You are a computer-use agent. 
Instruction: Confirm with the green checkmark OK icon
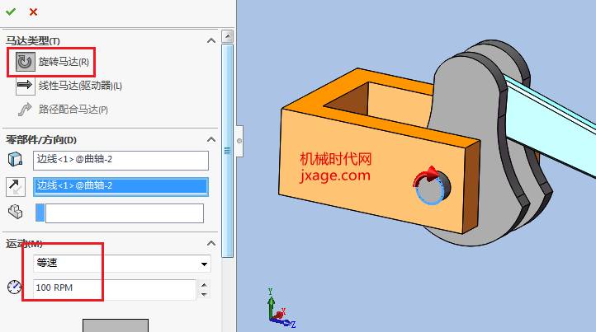[x=11, y=12]
